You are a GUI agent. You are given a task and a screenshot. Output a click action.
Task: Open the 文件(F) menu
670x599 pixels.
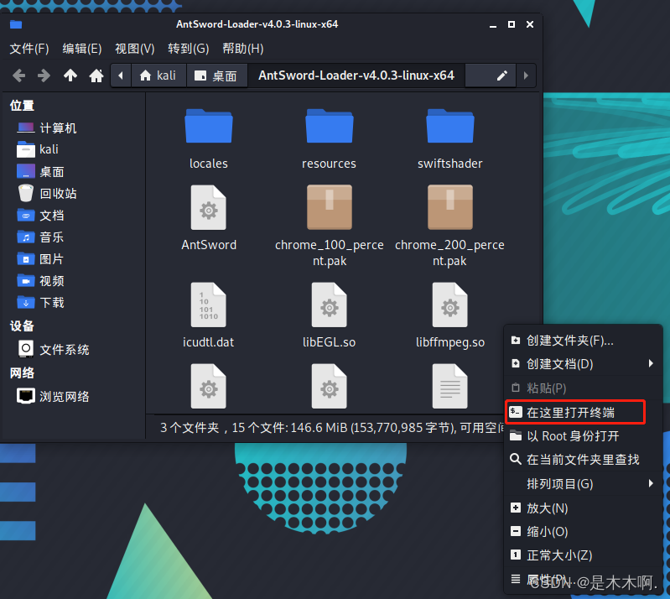(29, 49)
